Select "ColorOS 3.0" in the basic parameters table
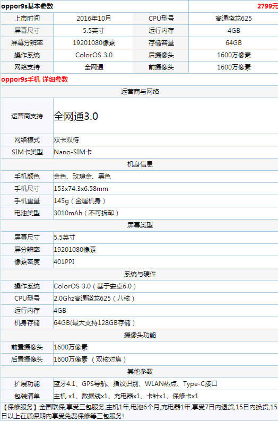This screenshot has width=278, height=421. pyautogui.click(x=93, y=55)
